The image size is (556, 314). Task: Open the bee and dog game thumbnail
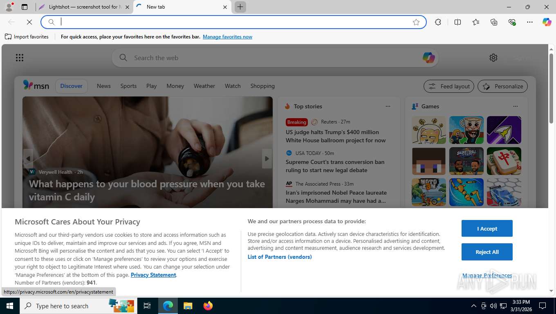[428, 130]
